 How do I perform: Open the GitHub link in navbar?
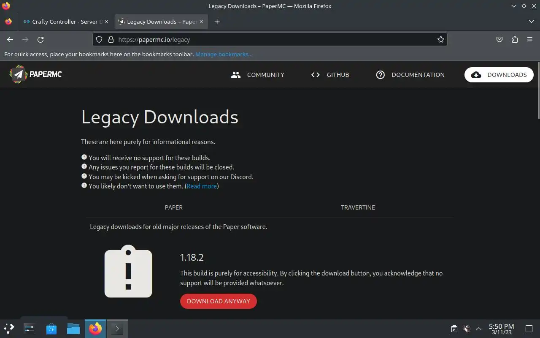pos(330,75)
